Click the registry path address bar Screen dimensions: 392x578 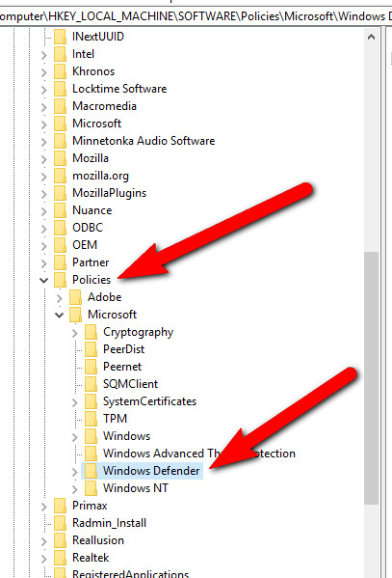[196, 16]
